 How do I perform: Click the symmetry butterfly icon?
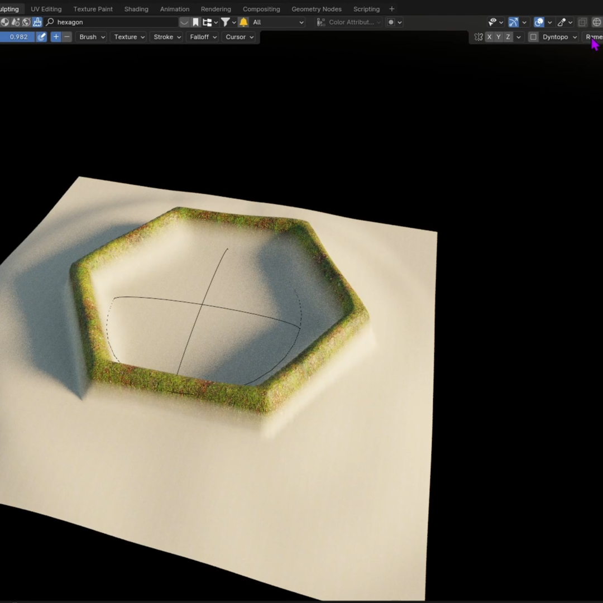478,37
